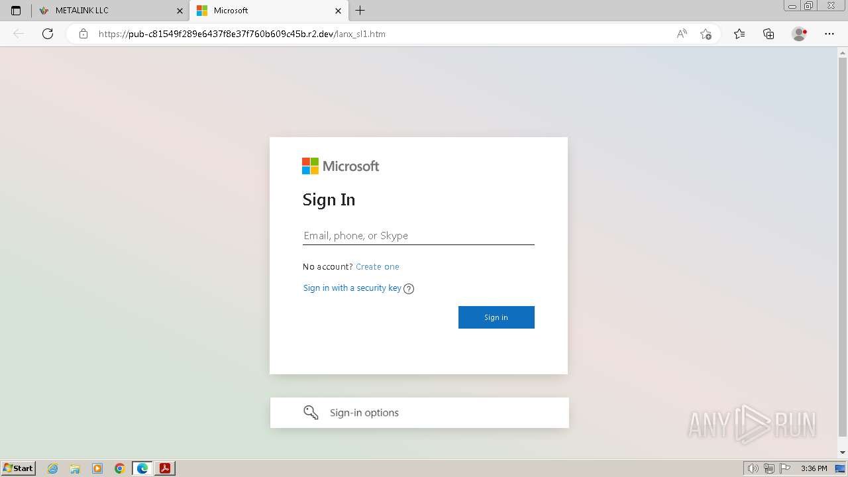Open the Windows Start menu

coord(19,468)
